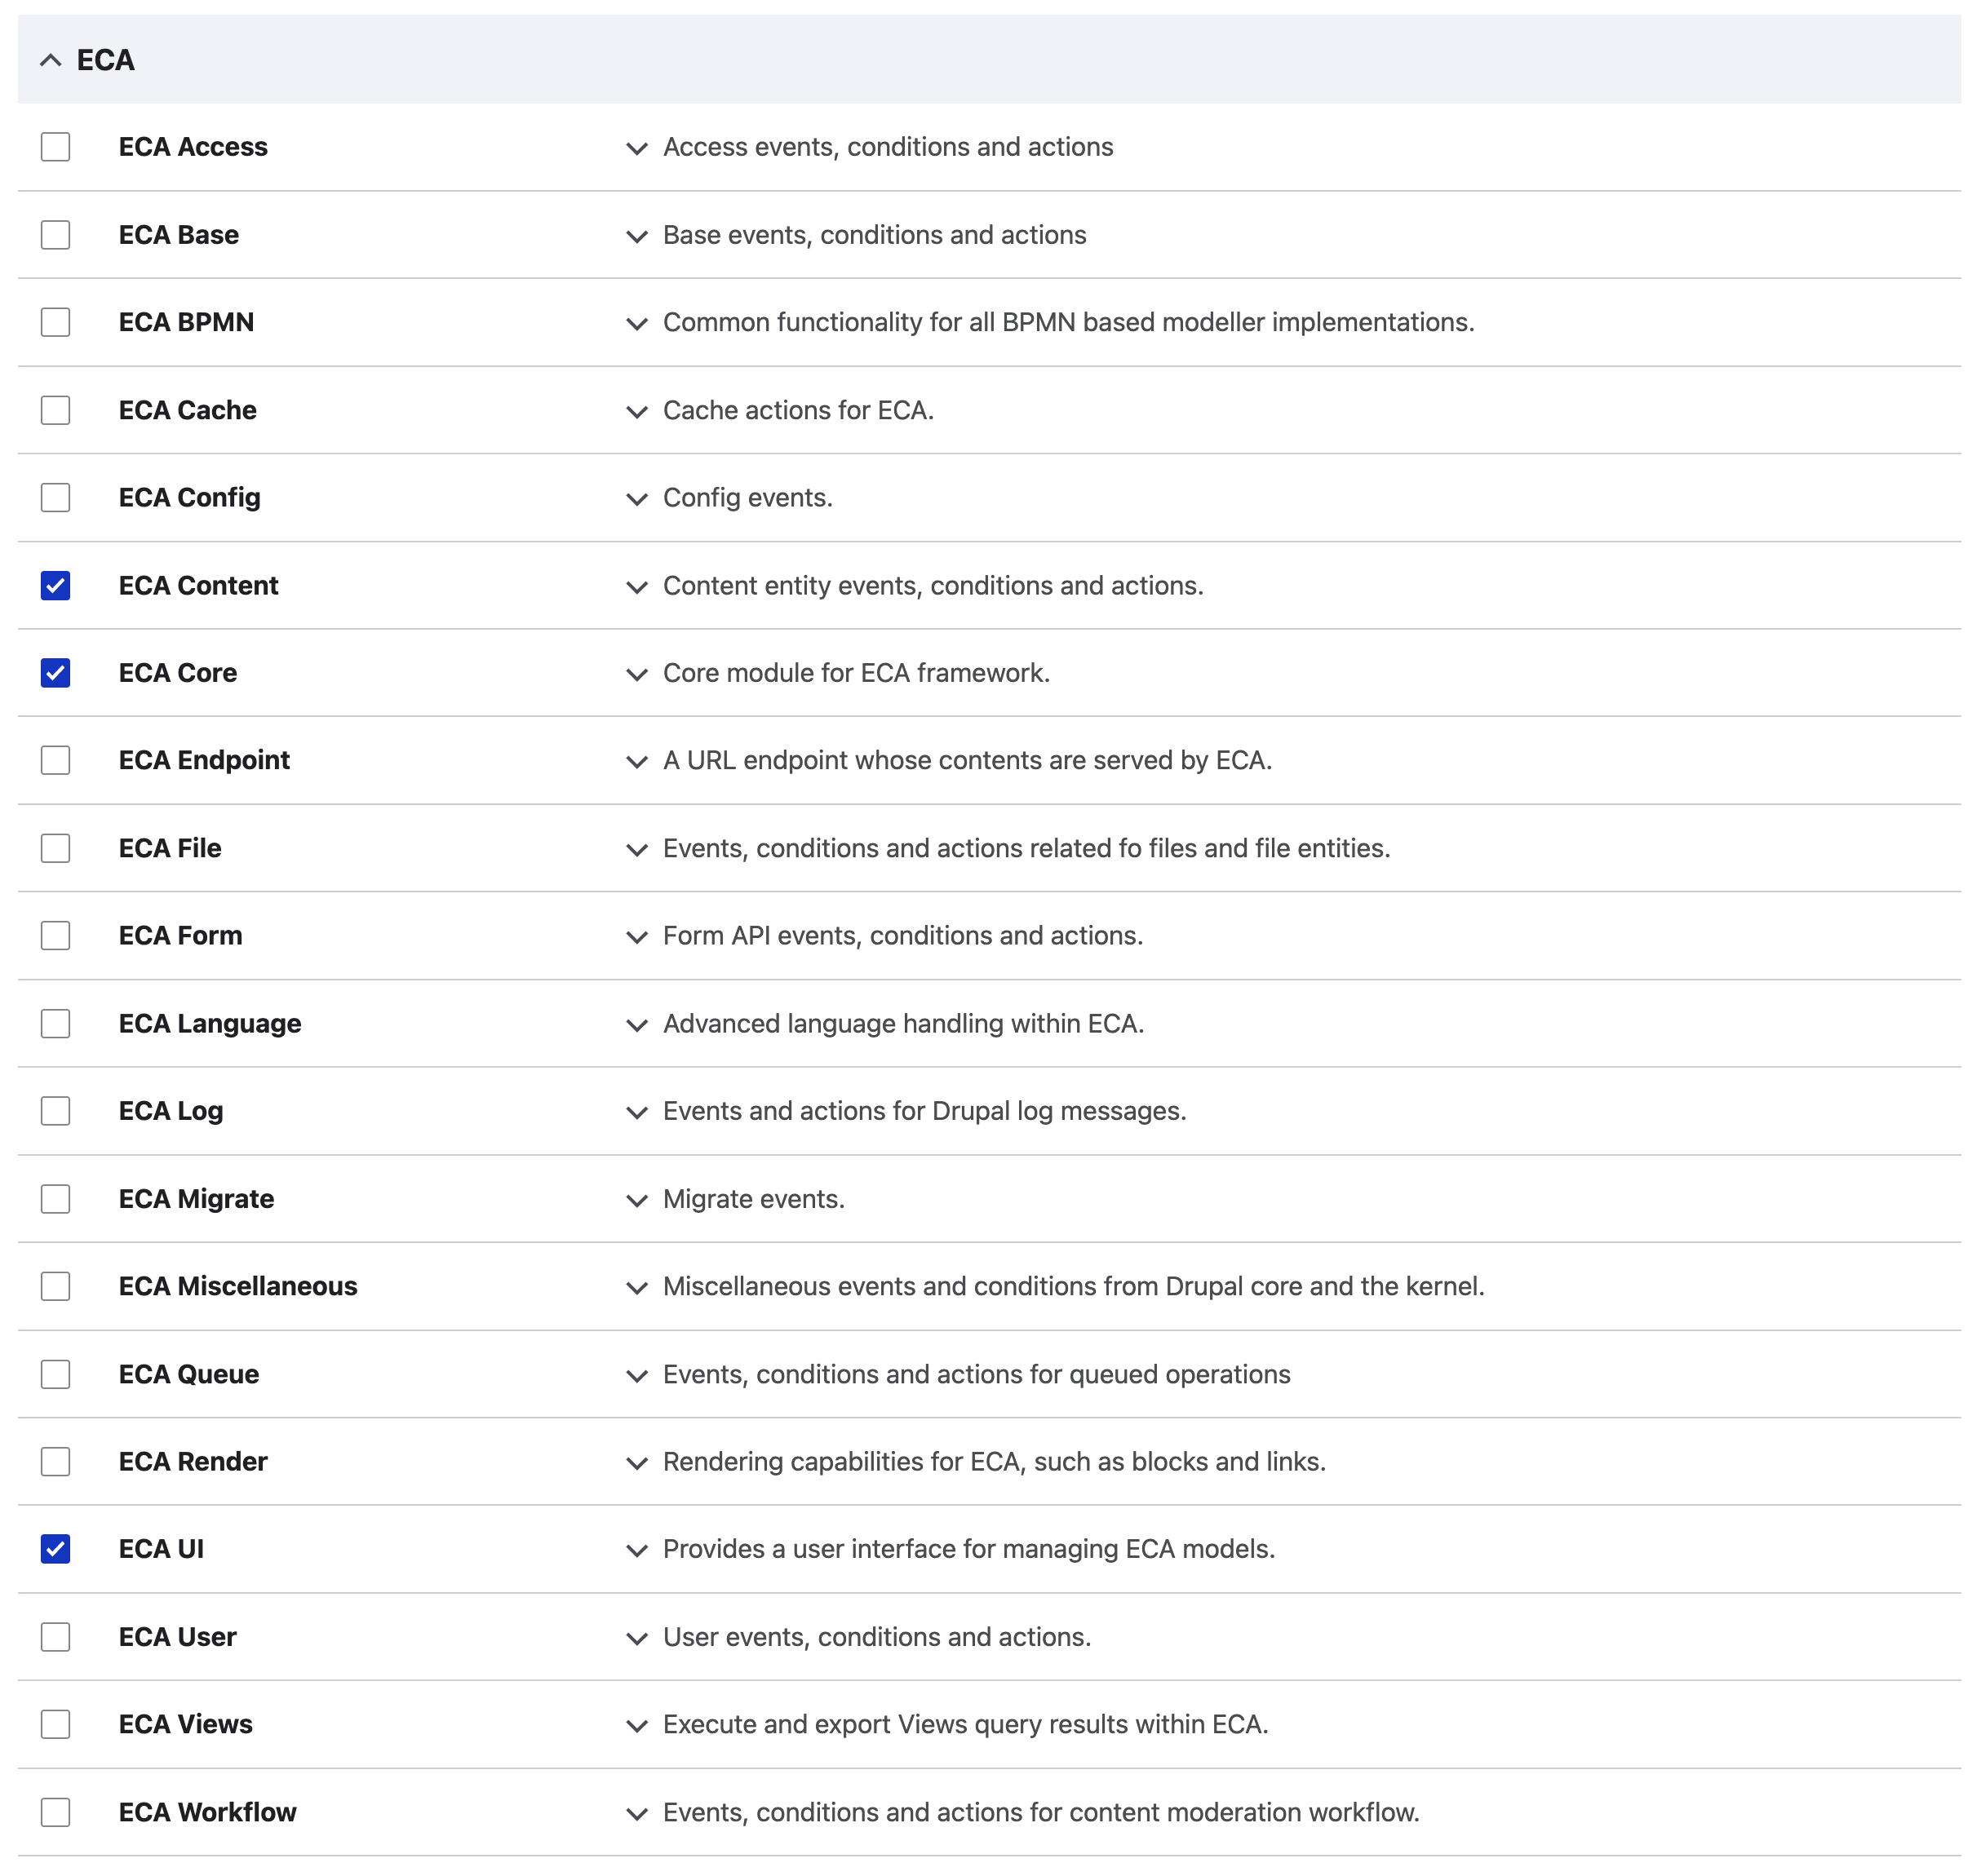Expand the User events description chevron
This screenshot has height=1876, width=1981.
point(636,1639)
